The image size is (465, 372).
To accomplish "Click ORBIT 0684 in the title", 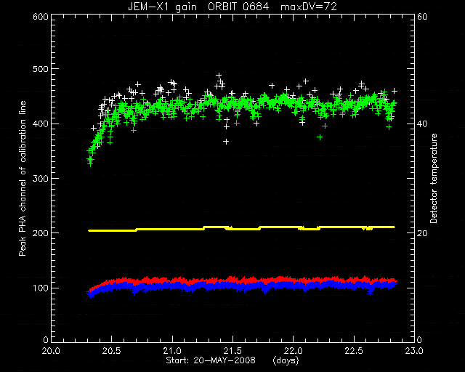I will tap(238, 7).
